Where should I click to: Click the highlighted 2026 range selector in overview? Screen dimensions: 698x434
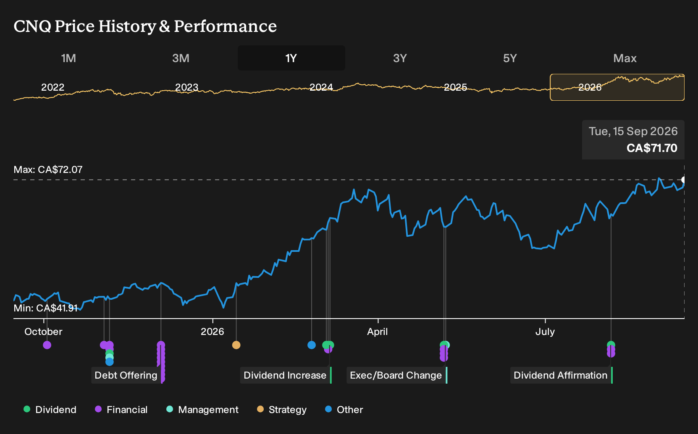617,87
